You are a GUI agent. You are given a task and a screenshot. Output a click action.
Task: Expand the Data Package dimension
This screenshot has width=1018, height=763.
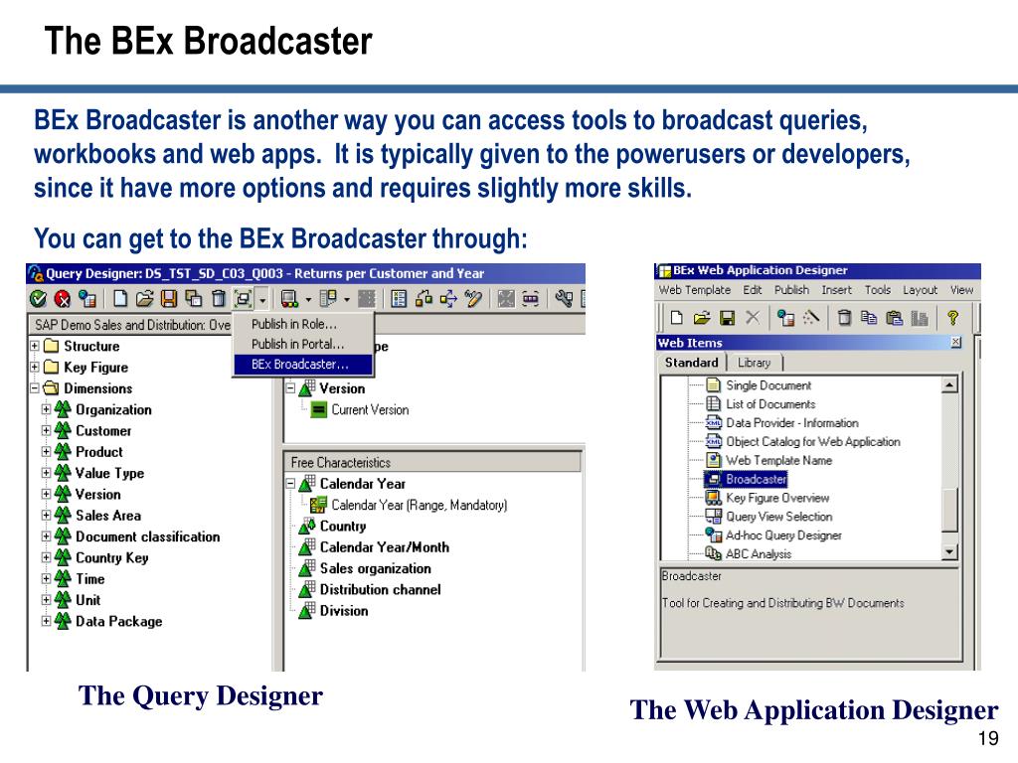point(46,621)
